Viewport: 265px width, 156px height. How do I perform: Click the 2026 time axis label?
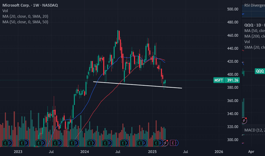pyautogui.click(x=219, y=152)
